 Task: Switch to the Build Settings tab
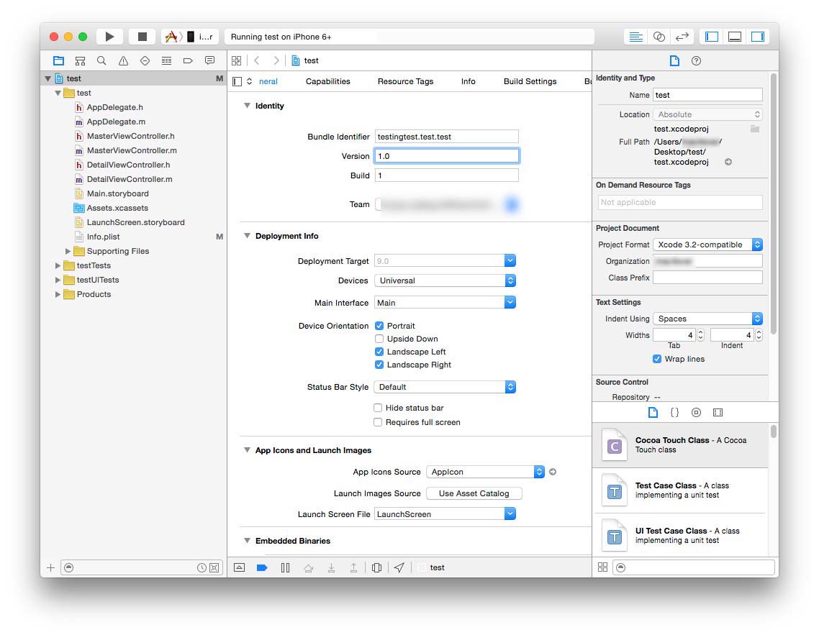coord(530,81)
